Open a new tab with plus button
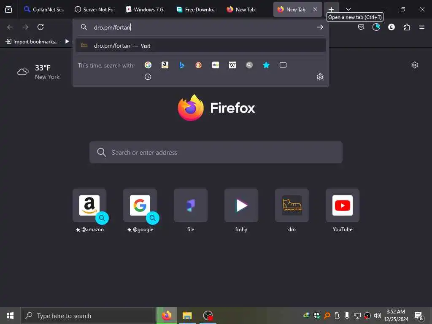This screenshot has width=432, height=324. [x=332, y=9]
